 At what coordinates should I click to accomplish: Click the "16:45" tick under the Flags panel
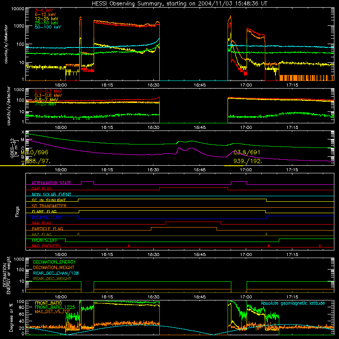(x=200, y=255)
